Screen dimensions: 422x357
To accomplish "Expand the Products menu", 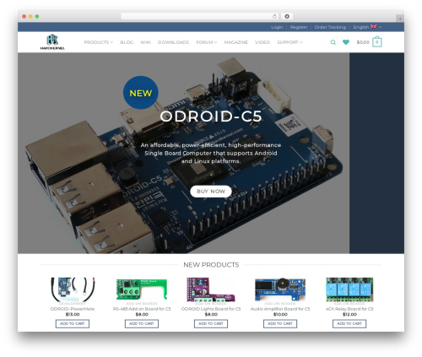I will [99, 42].
